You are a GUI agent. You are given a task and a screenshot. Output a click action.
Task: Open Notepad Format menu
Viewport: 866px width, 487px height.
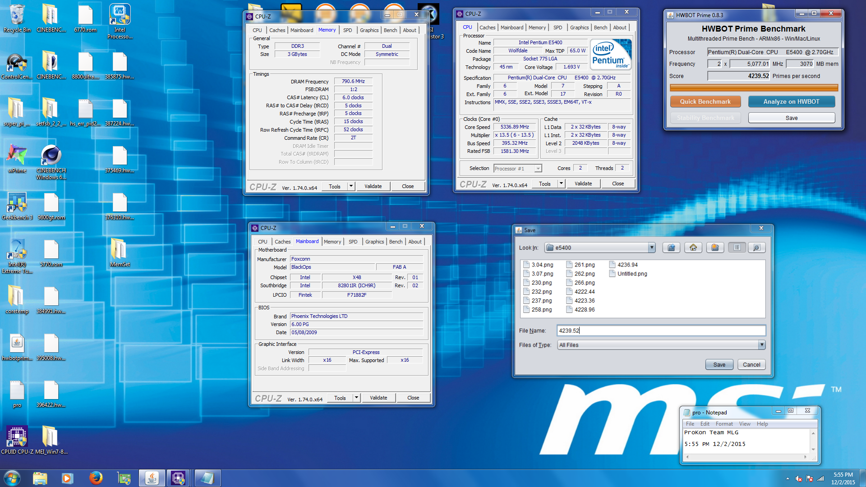tap(724, 424)
